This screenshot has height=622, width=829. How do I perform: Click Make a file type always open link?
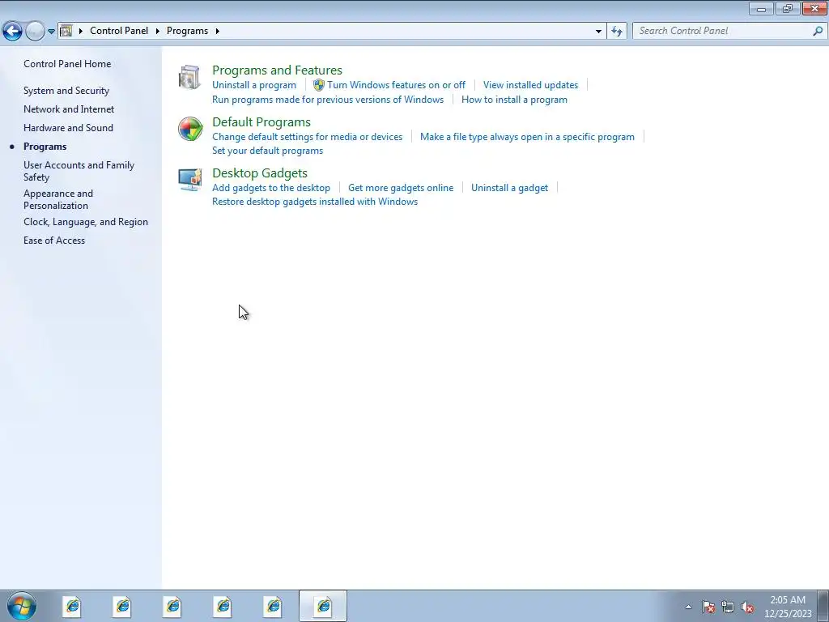pyautogui.click(x=527, y=137)
